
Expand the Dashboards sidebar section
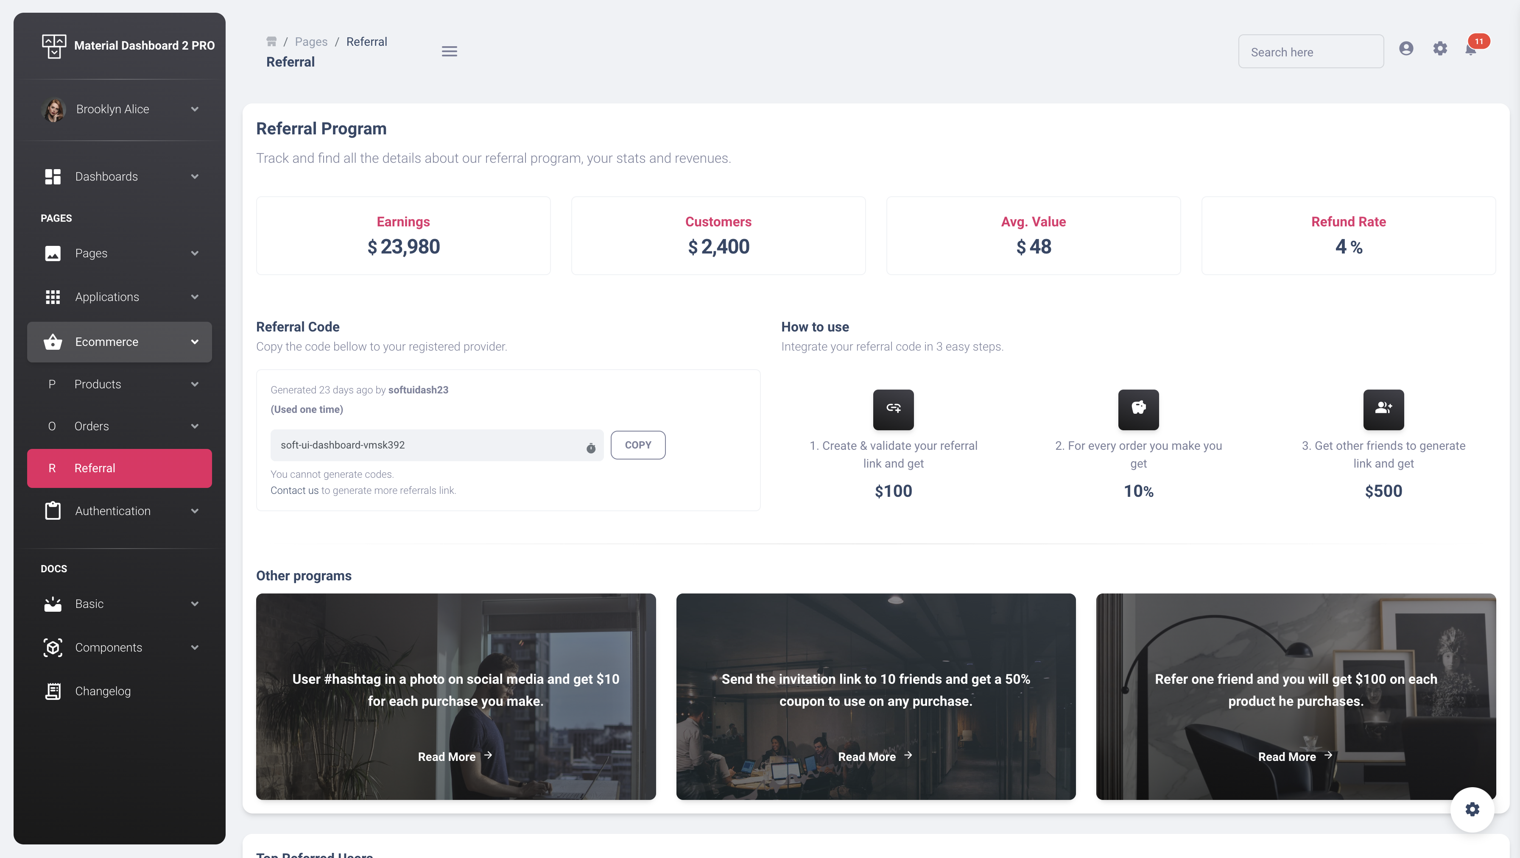pyautogui.click(x=119, y=176)
